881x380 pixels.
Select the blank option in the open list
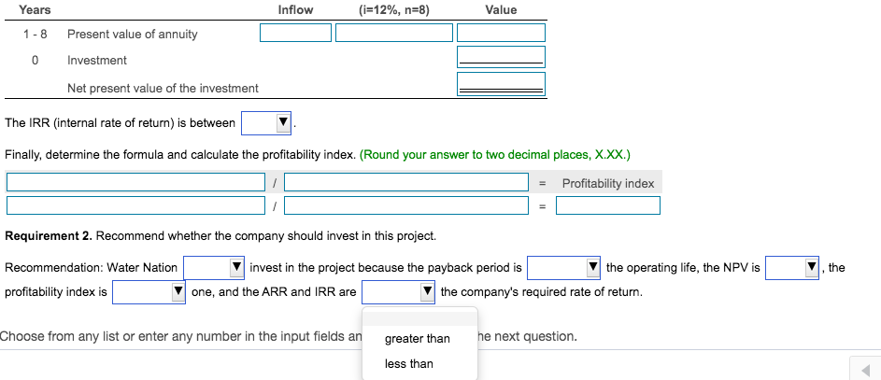[419, 318]
